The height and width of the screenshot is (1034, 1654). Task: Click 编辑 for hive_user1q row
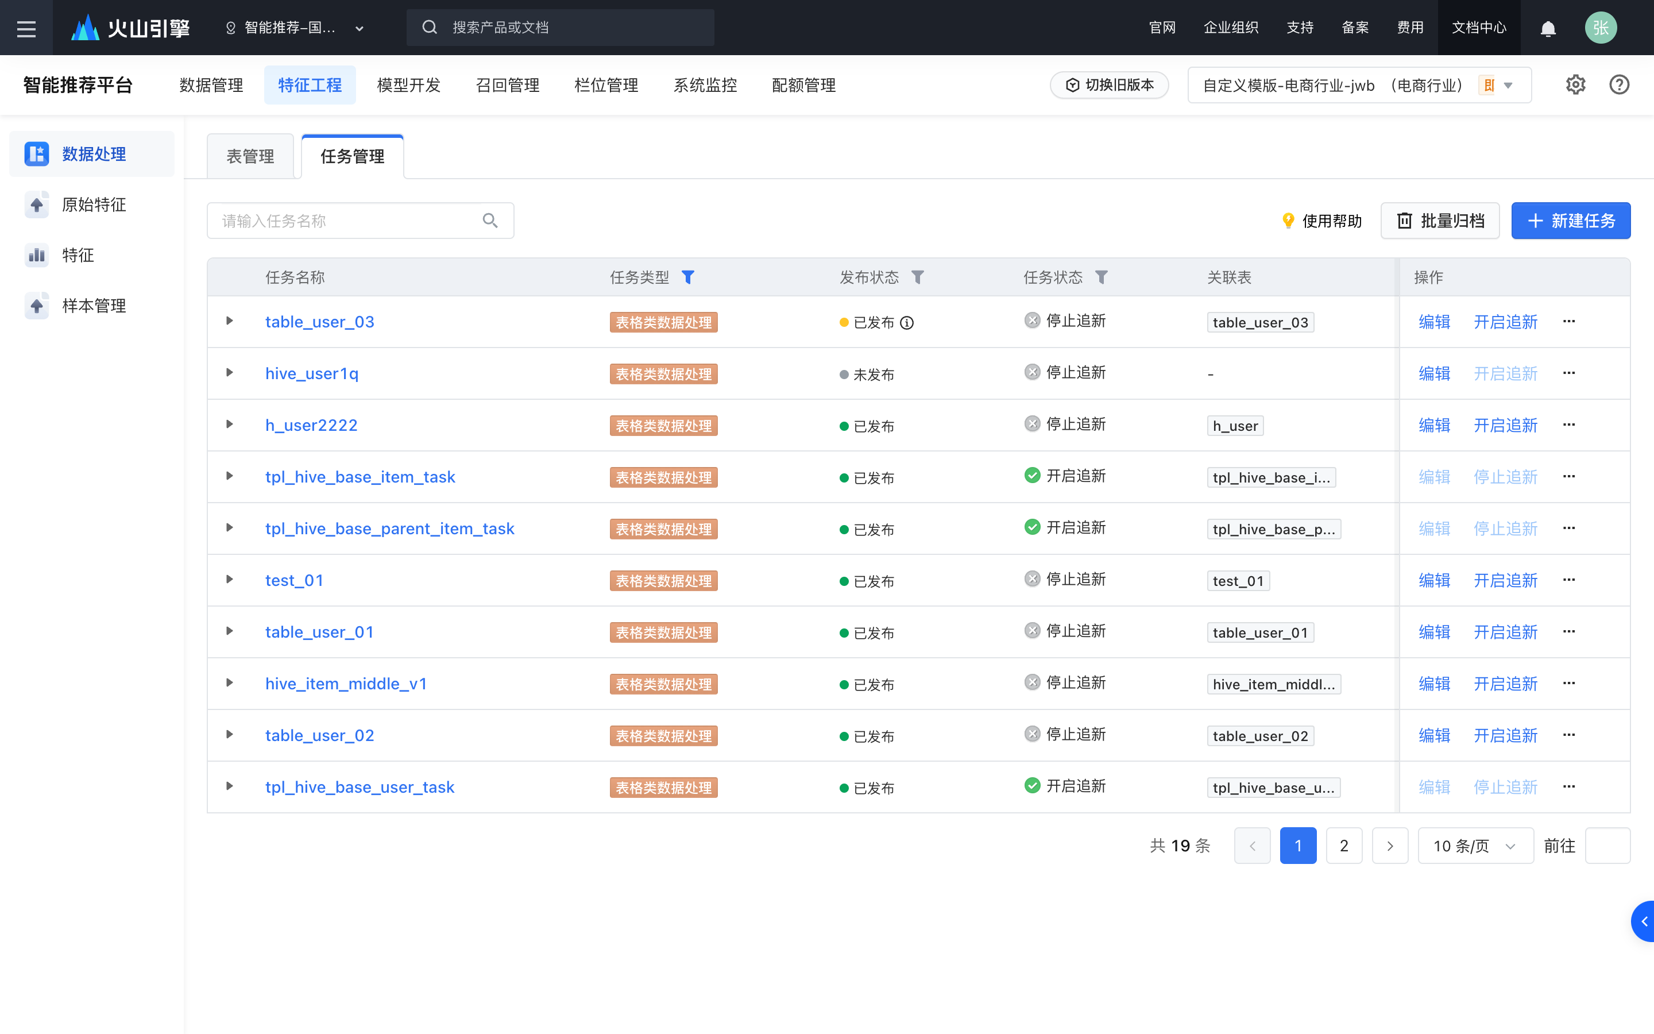click(x=1434, y=373)
